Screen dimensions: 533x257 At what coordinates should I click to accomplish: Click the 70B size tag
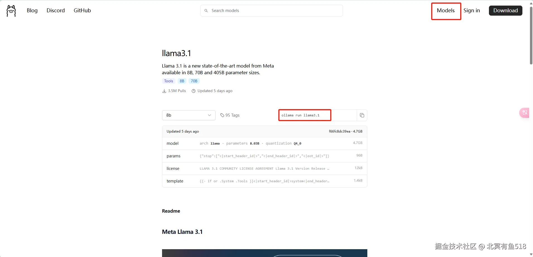pyautogui.click(x=194, y=81)
